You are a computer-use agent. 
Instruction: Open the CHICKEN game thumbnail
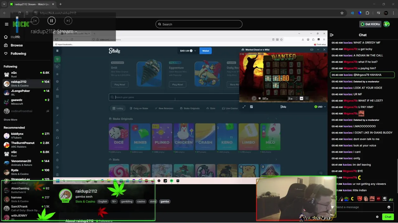pyautogui.click(x=183, y=137)
